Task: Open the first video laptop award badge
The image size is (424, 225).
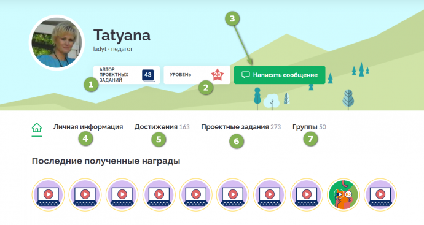Action: (x=48, y=194)
